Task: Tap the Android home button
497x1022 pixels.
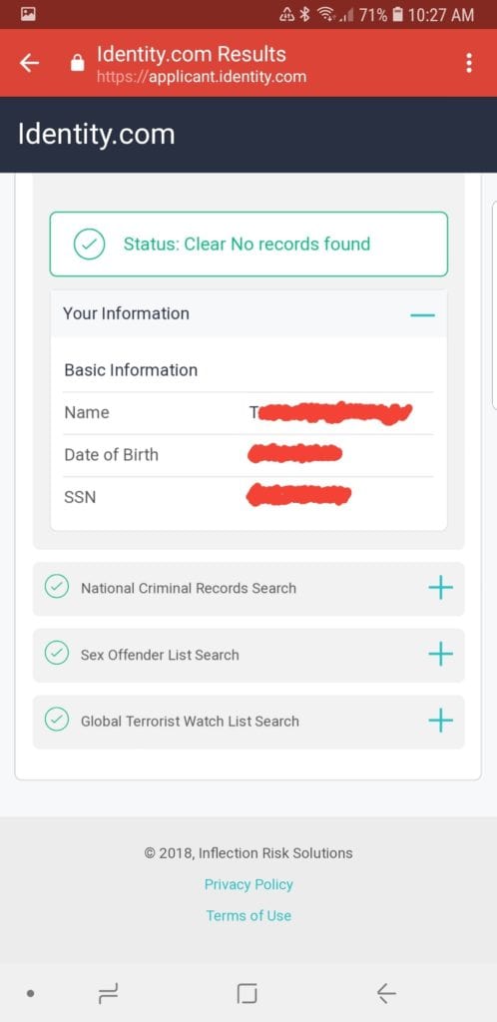Action: [x=247, y=993]
